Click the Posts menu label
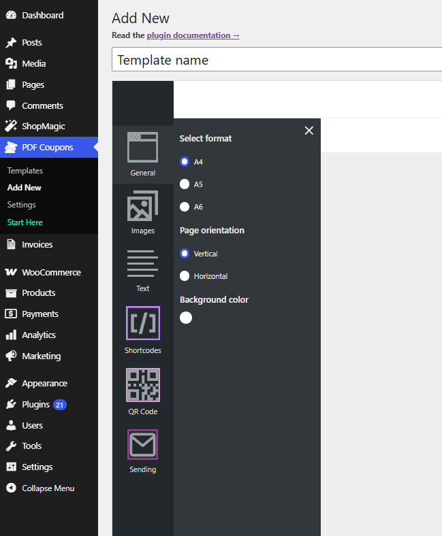The image size is (442, 536). [x=32, y=42]
